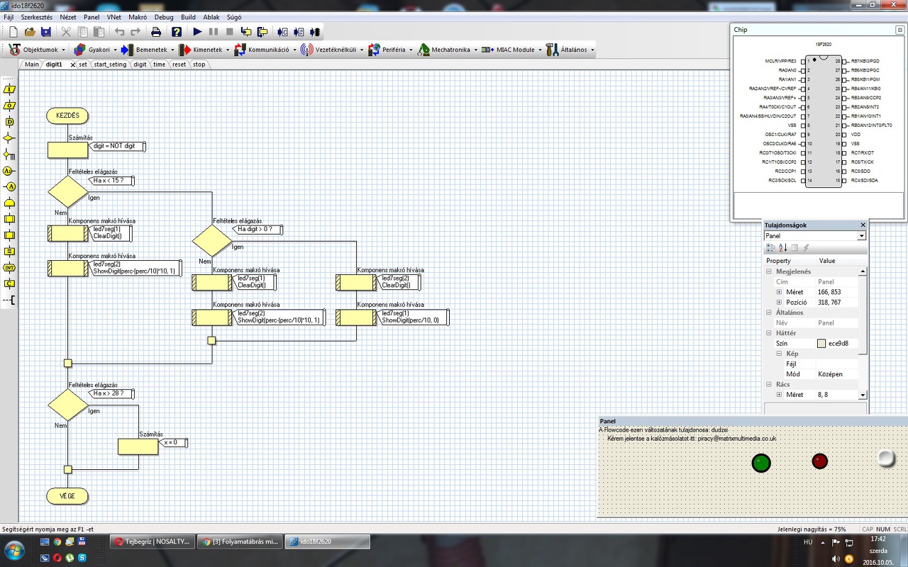
Task: Open help with the question mark icon
Action: click(x=177, y=32)
